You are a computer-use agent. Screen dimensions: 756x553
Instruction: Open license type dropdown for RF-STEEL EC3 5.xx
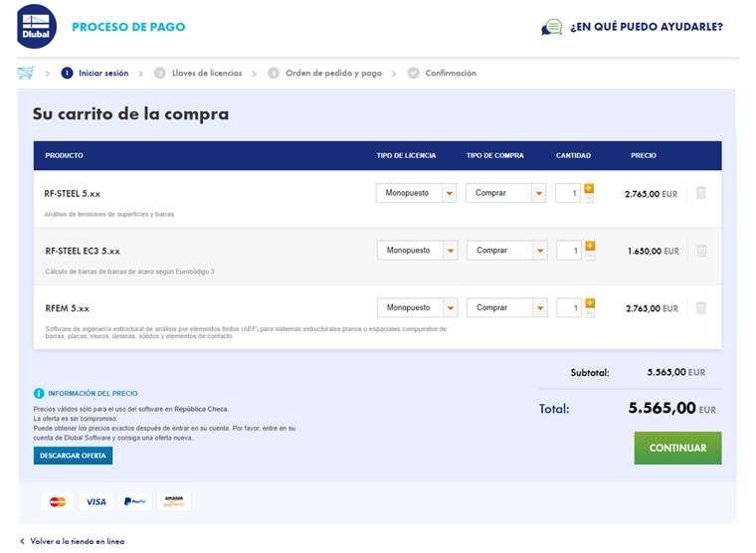(x=417, y=251)
